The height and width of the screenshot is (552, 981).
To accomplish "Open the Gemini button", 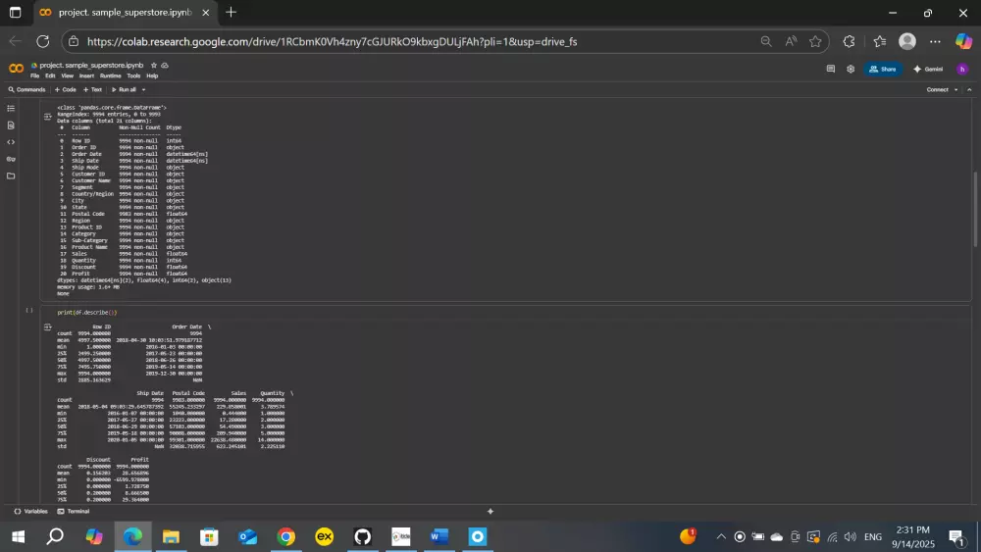I will tap(928, 69).
